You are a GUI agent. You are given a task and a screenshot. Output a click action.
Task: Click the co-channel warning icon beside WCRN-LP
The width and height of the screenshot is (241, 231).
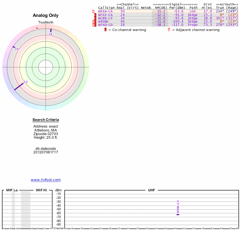[x=95, y=18]
